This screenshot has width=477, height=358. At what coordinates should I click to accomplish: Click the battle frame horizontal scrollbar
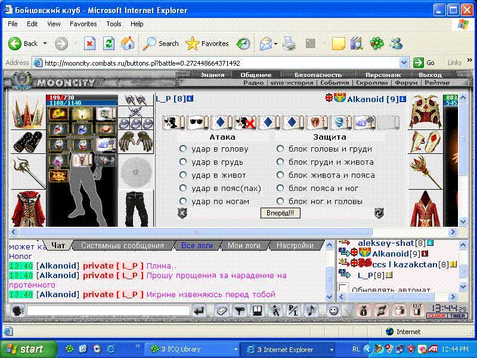(x=196, y=232)
